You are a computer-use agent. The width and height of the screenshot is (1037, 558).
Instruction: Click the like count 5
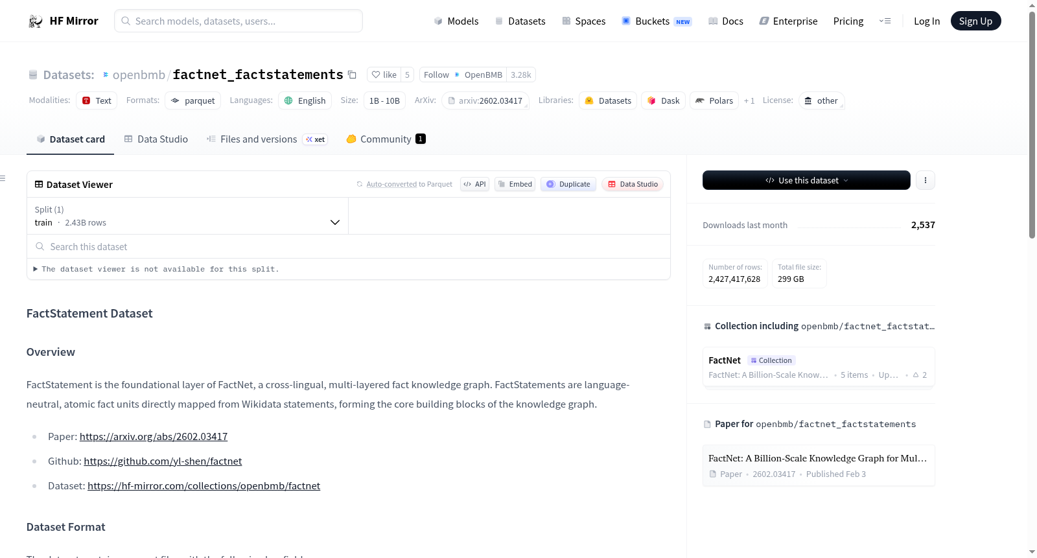point(407,75)
